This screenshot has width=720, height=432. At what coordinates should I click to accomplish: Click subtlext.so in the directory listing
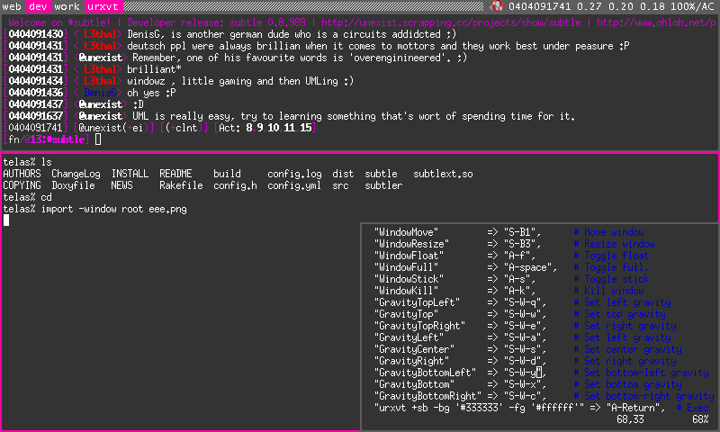[x=443, y=174]
